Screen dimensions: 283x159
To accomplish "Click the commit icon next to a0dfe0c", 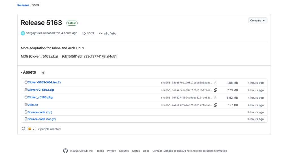I will (x=101, y=34).
